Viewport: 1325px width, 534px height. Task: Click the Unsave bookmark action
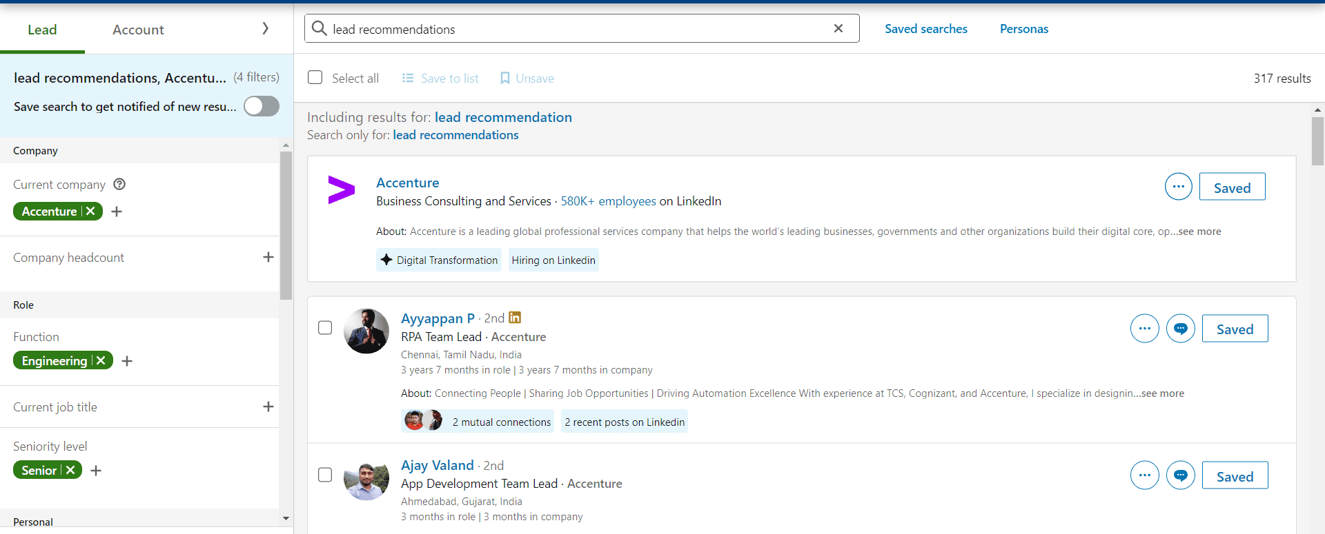pyautogui.click(x=527, y=79)
